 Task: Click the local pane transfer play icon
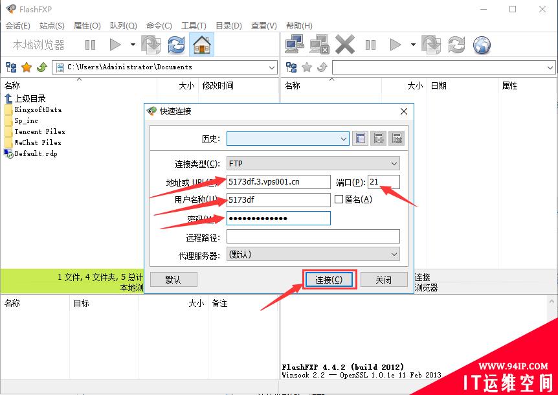click(115, 45)
